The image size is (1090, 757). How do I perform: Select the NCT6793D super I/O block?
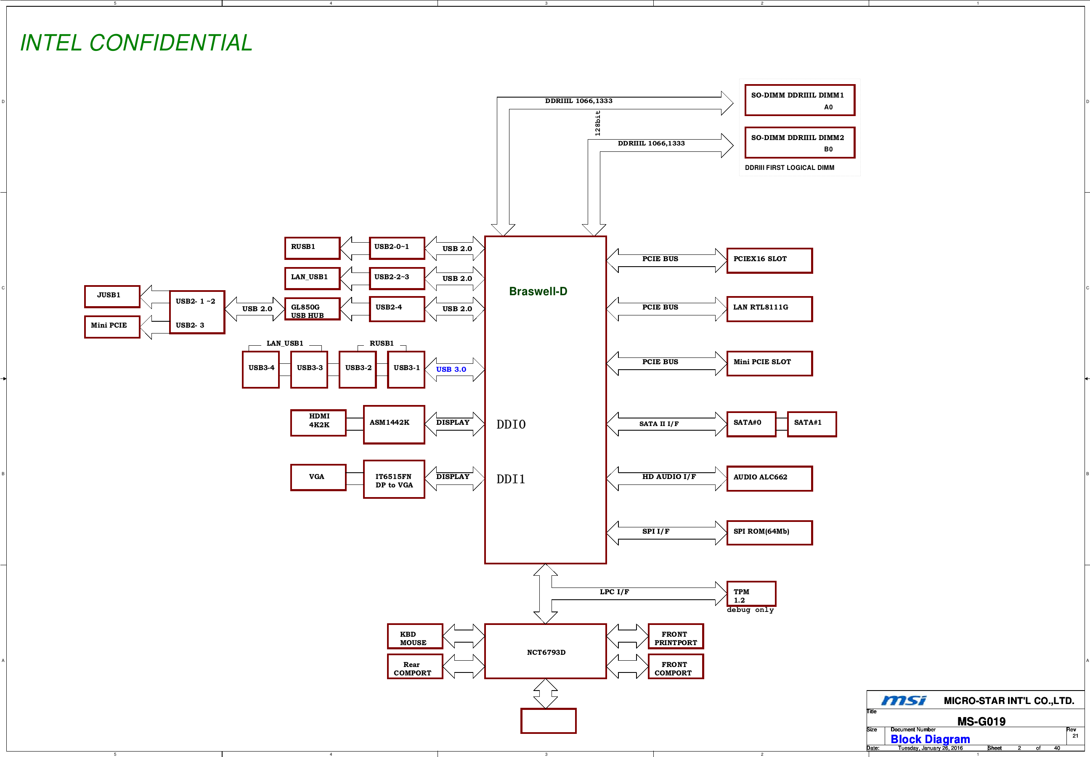coord(546,652)
